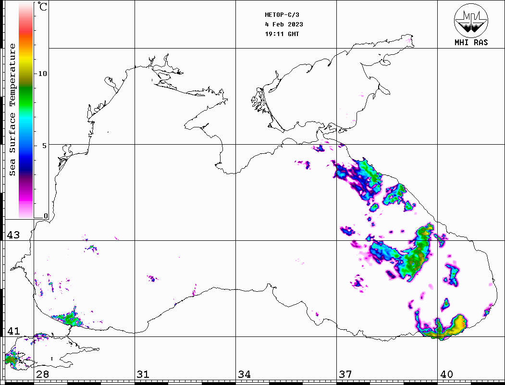Click the '10' tick label on legend
The width and height of the screenshot is (505, 385).
(x=42, y=74)
